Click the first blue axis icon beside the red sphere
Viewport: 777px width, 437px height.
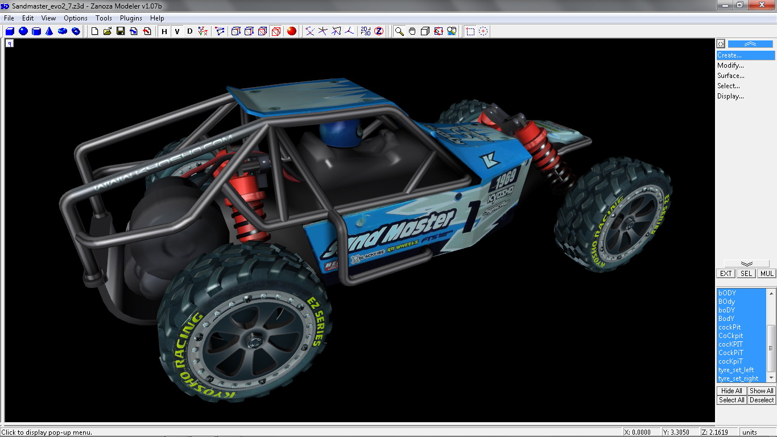click(309, 31)
